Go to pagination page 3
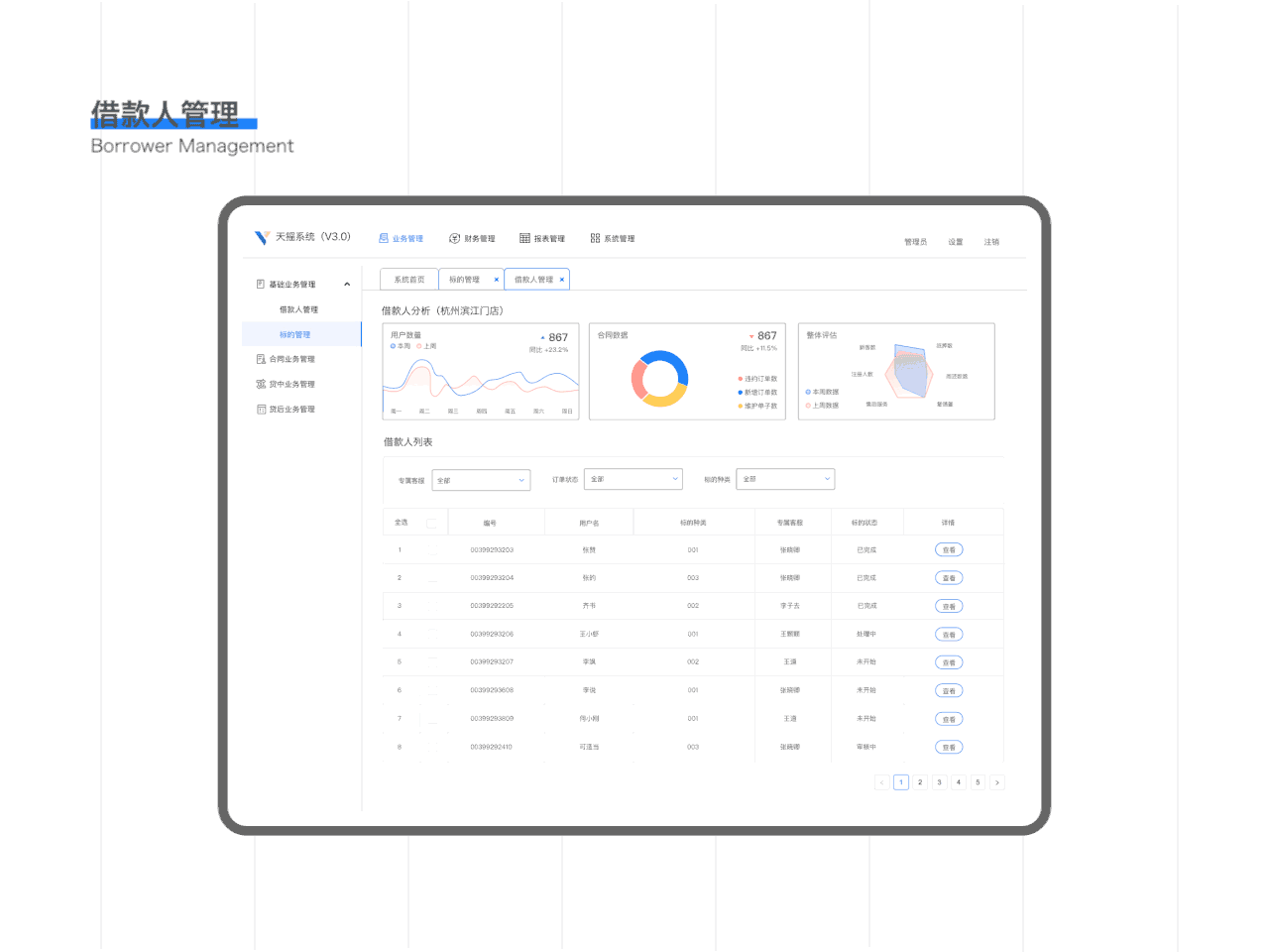 (x=940, y=782)
